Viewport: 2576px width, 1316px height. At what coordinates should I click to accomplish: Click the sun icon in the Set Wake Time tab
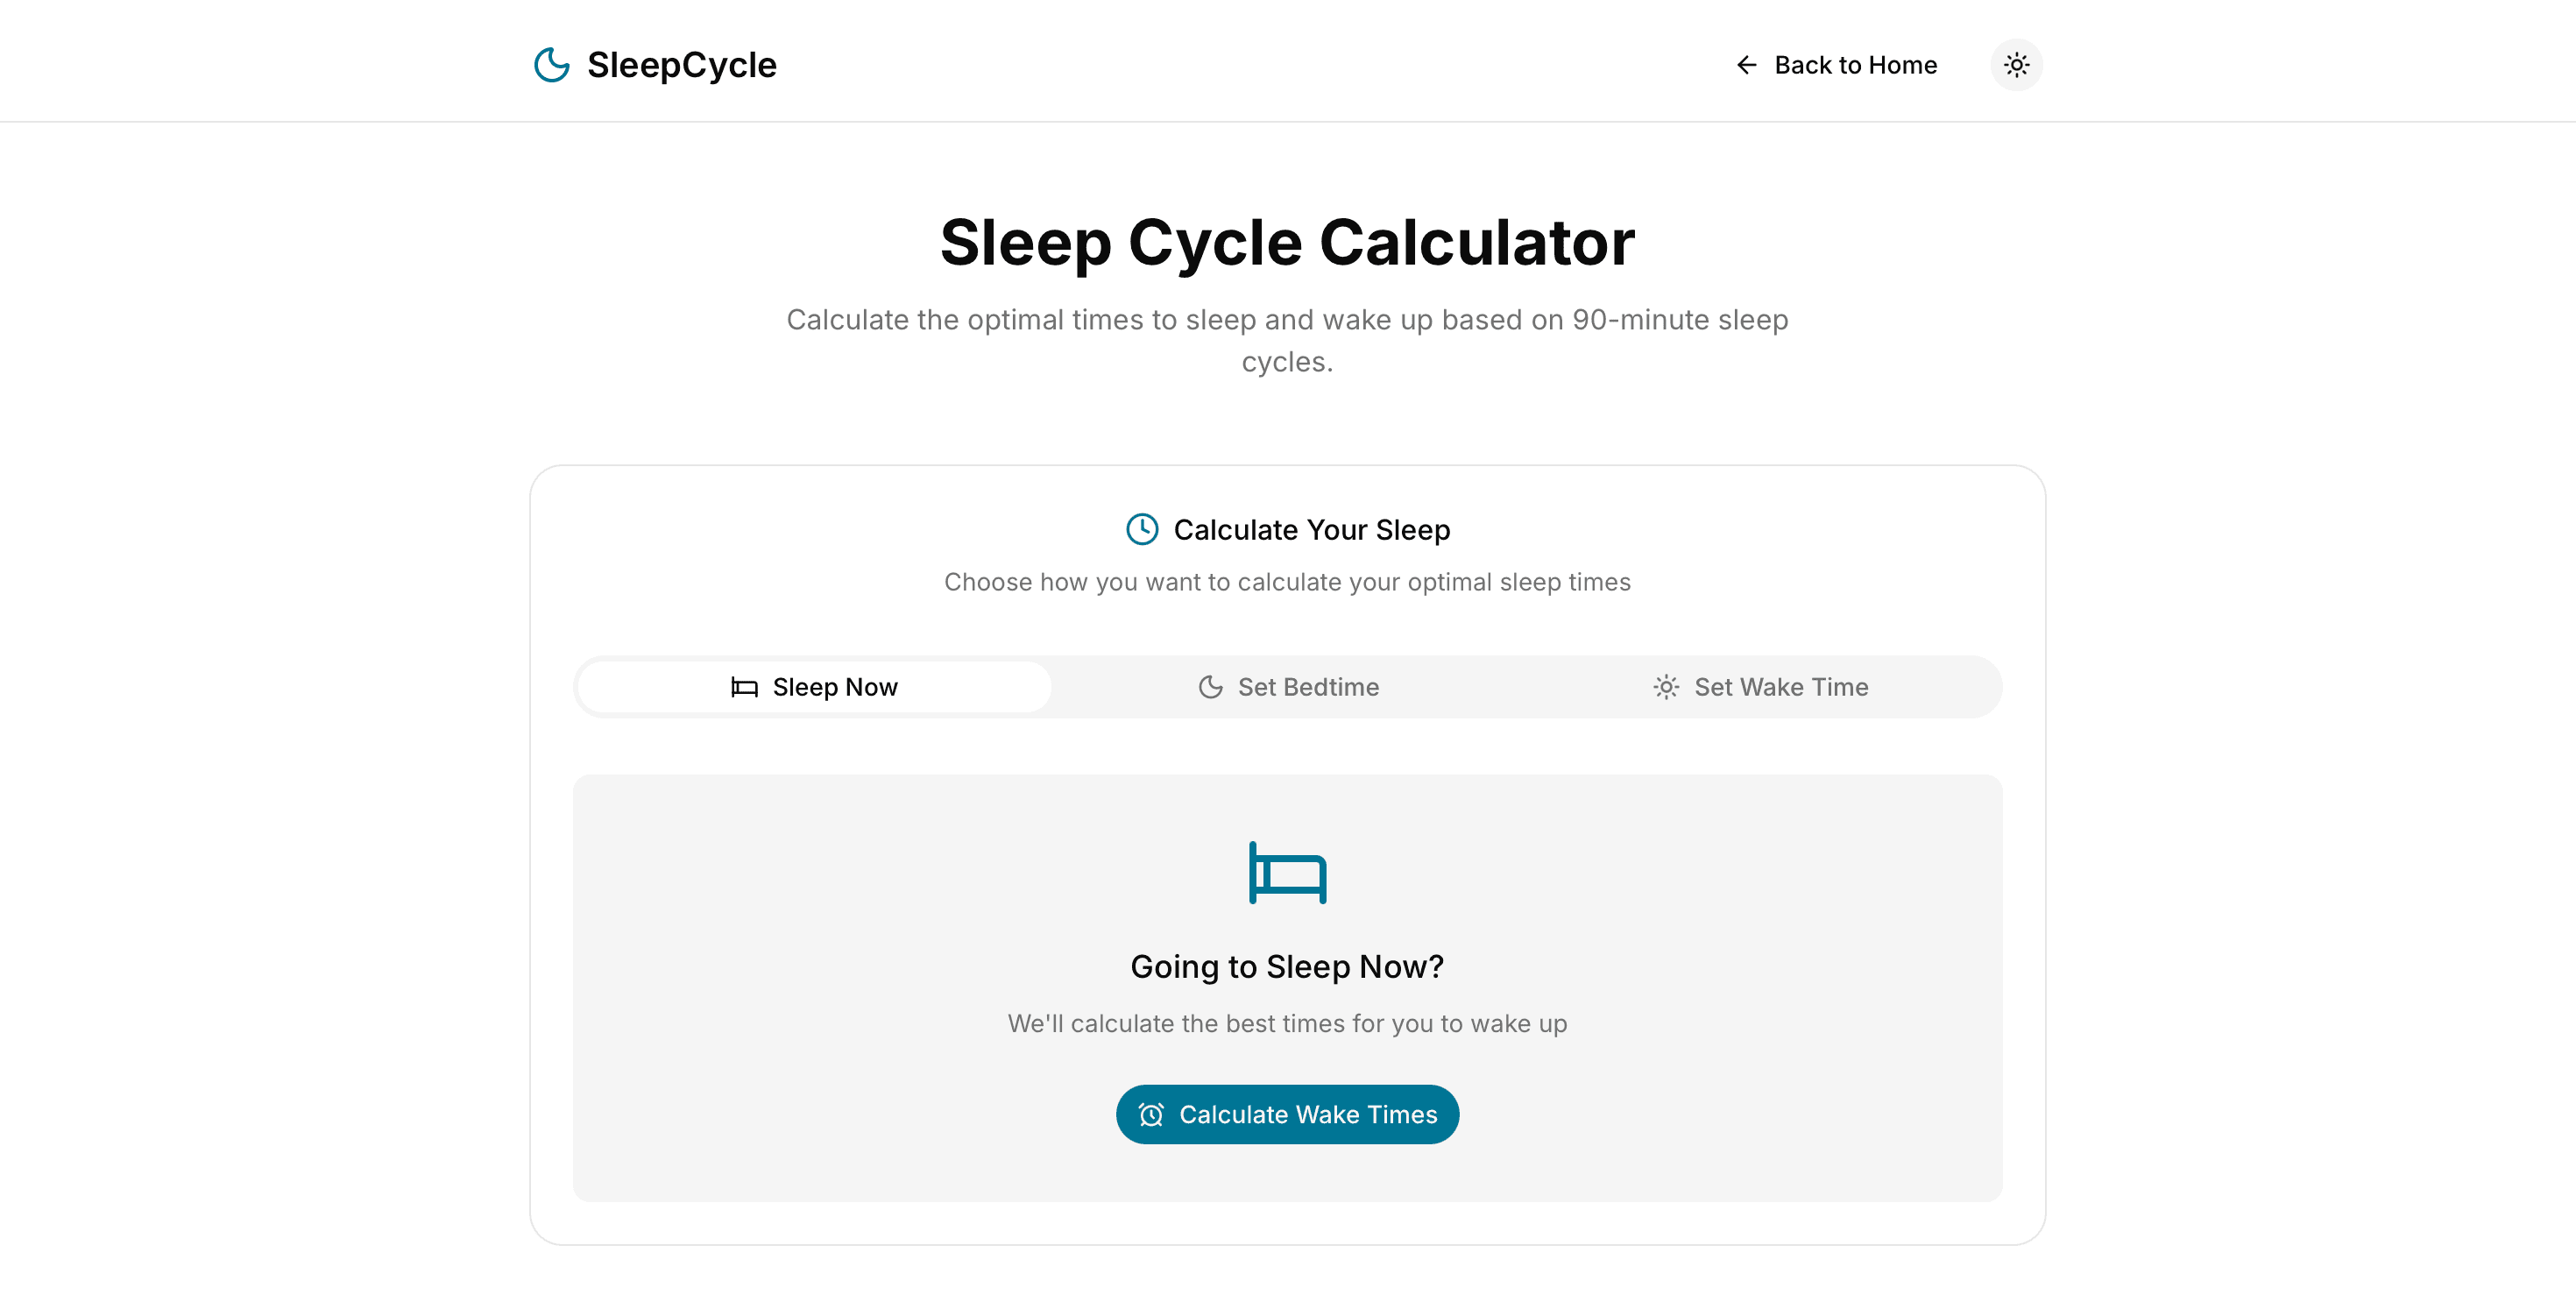(x=1666, y=687)
